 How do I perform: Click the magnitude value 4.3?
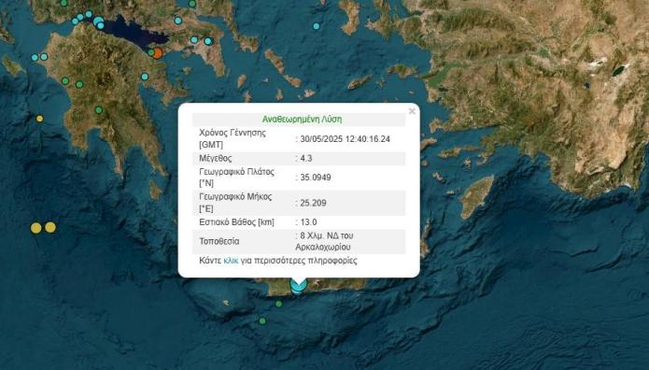click(306, 158)
